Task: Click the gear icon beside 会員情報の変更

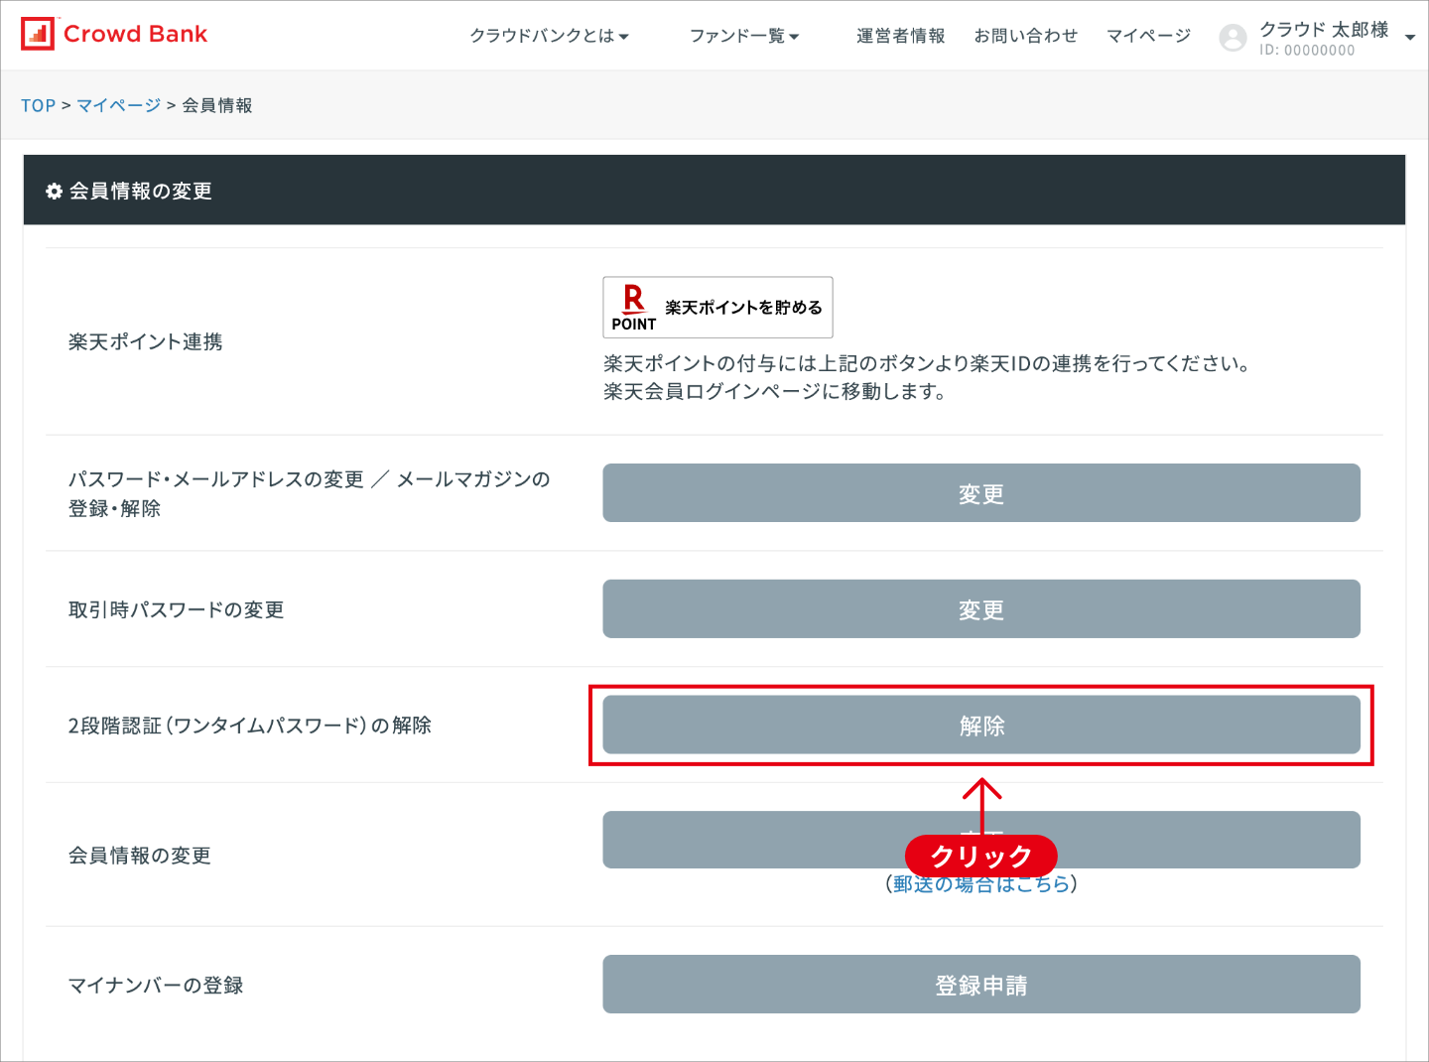Action: click(x=55, y=191)
